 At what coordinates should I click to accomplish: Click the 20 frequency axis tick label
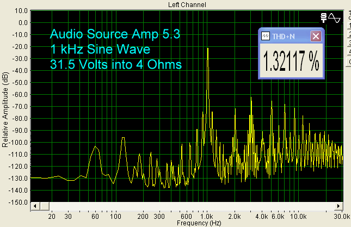pos(52,217)
